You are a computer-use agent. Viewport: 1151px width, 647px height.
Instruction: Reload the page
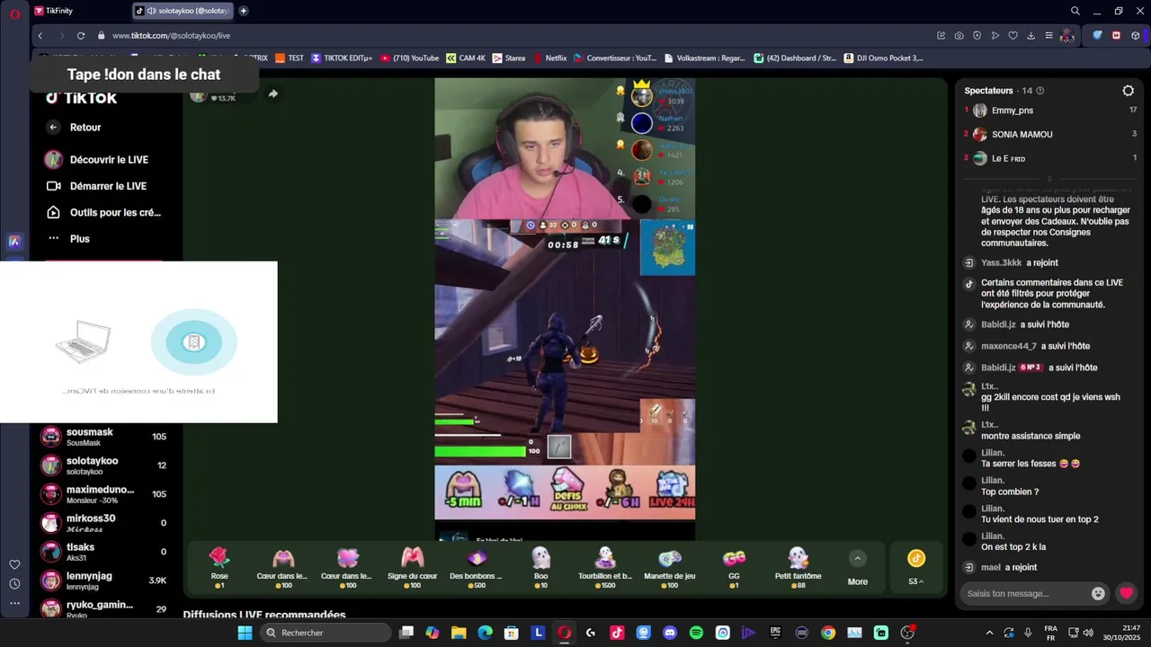pos(81,36)
